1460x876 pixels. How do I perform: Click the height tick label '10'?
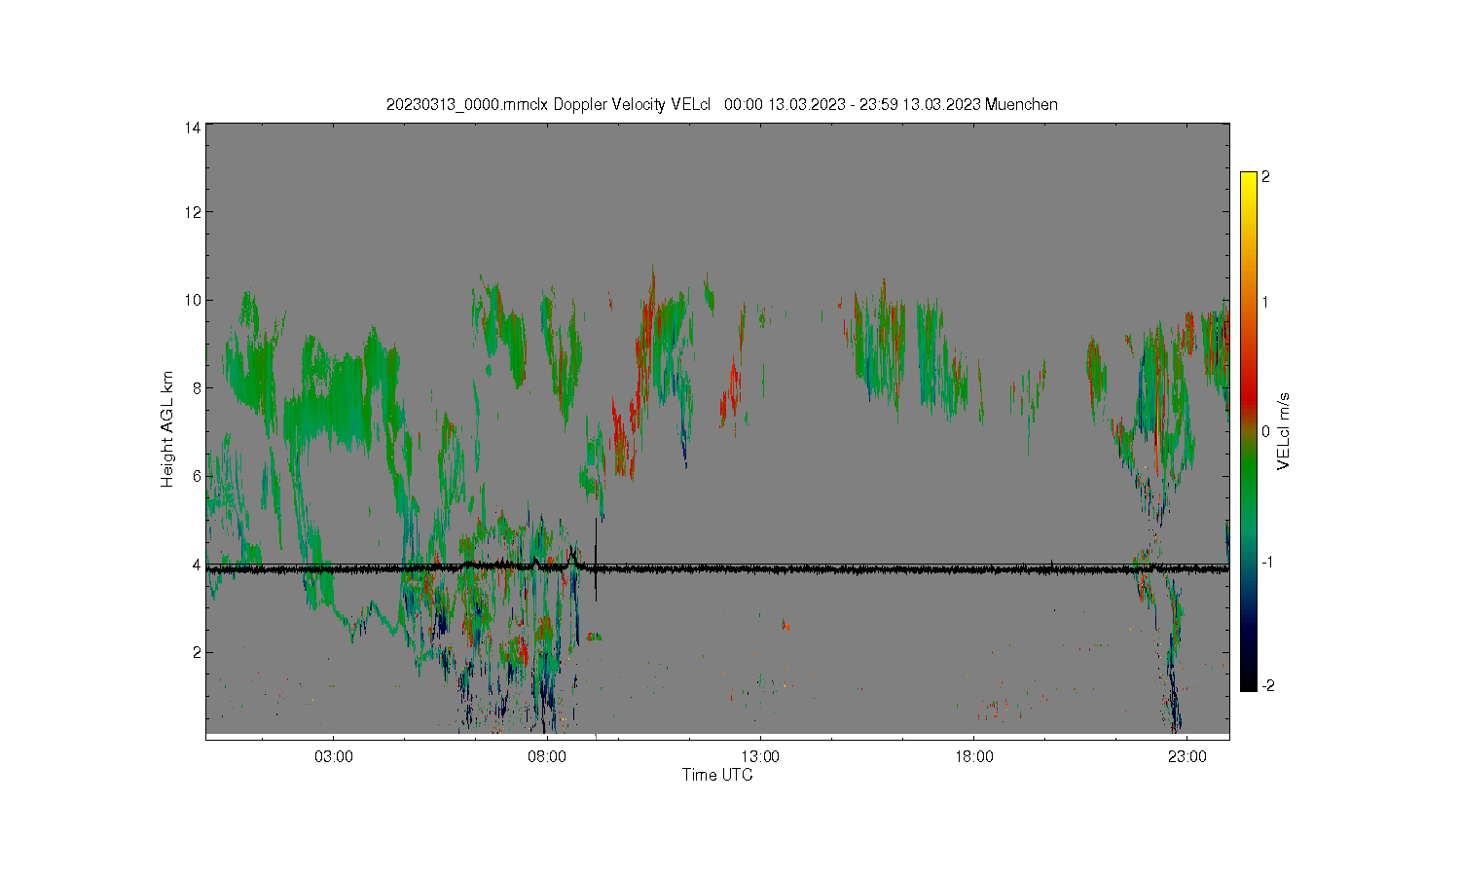(x=194, y=300)
